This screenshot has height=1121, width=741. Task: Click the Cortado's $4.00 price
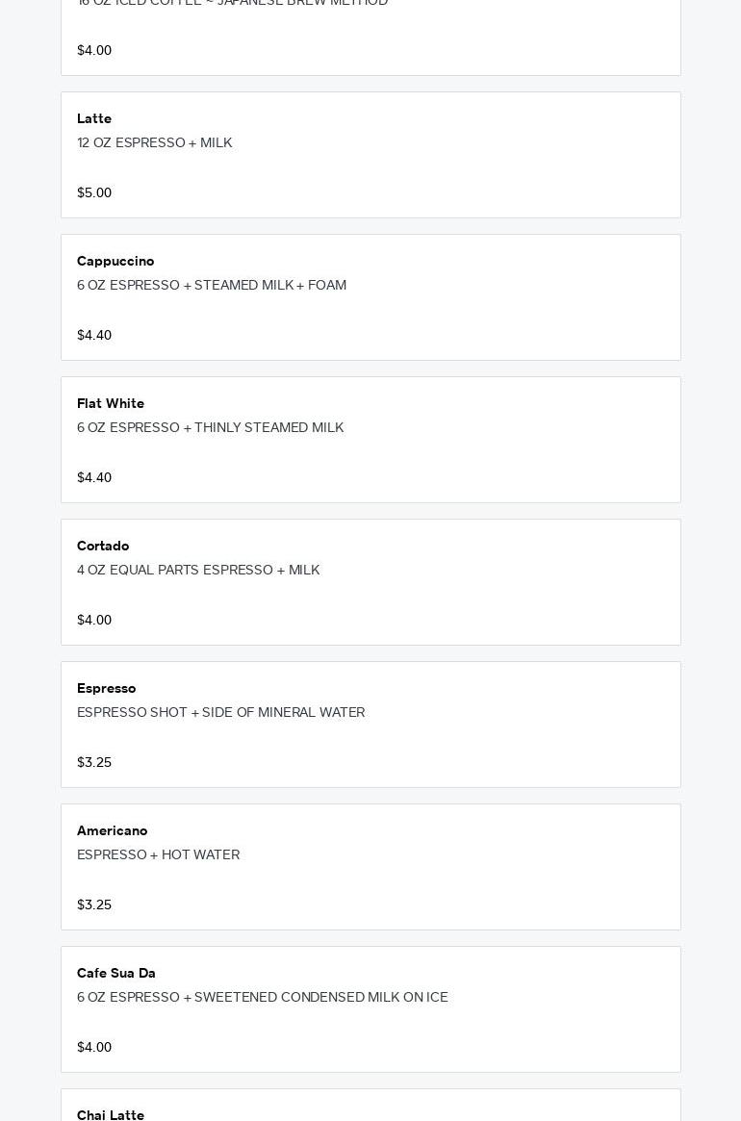click(x=94, y=620)
